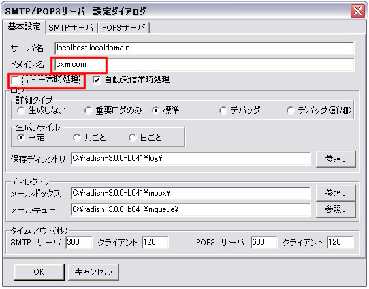Close the settings dialog window
The image size is (369, 289).
pos(357,11)
